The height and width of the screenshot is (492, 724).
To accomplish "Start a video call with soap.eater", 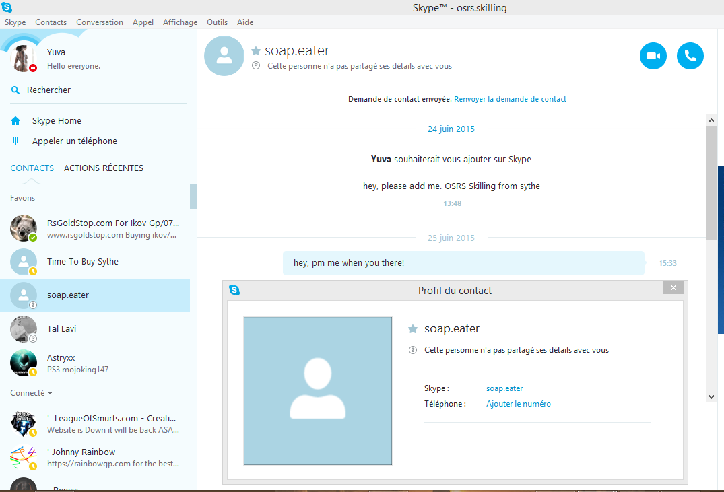I will pyautogui.click(x=653, y=56).
